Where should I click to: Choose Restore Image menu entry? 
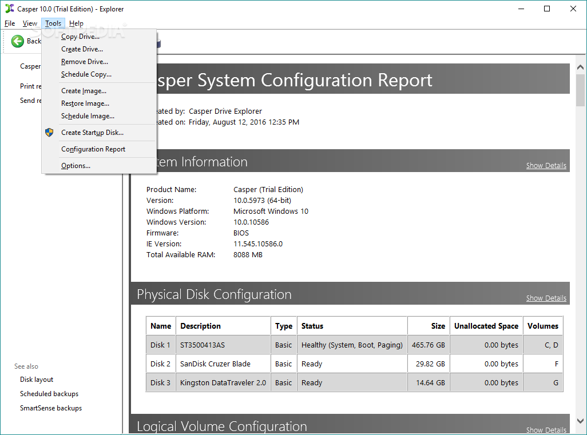tap(99, 103)
